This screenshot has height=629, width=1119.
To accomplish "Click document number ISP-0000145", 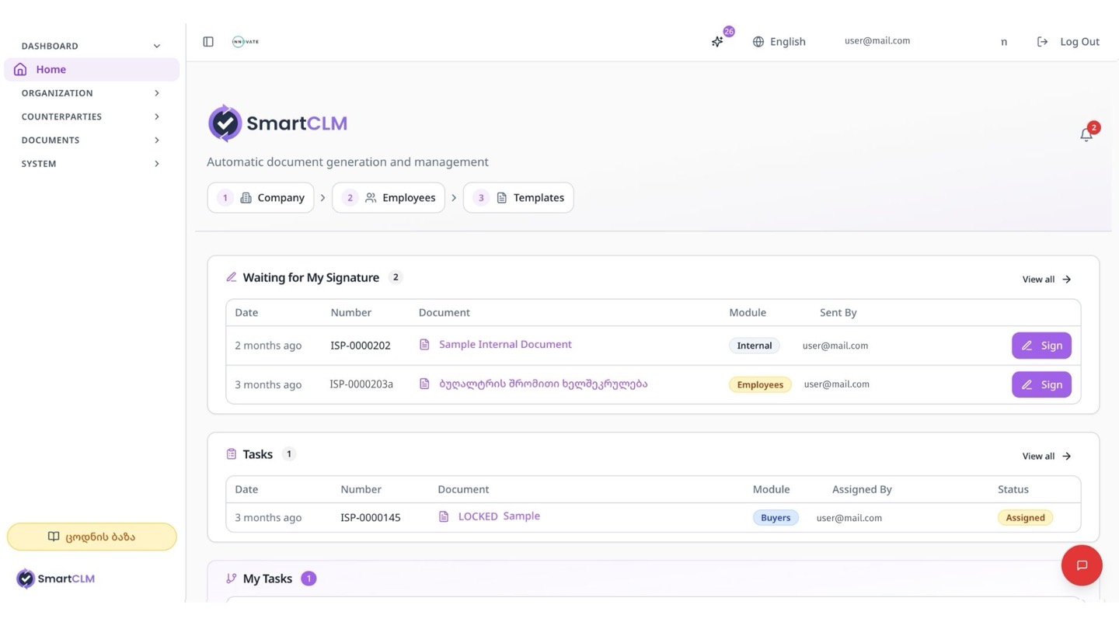I will click(x=371, y=518).
